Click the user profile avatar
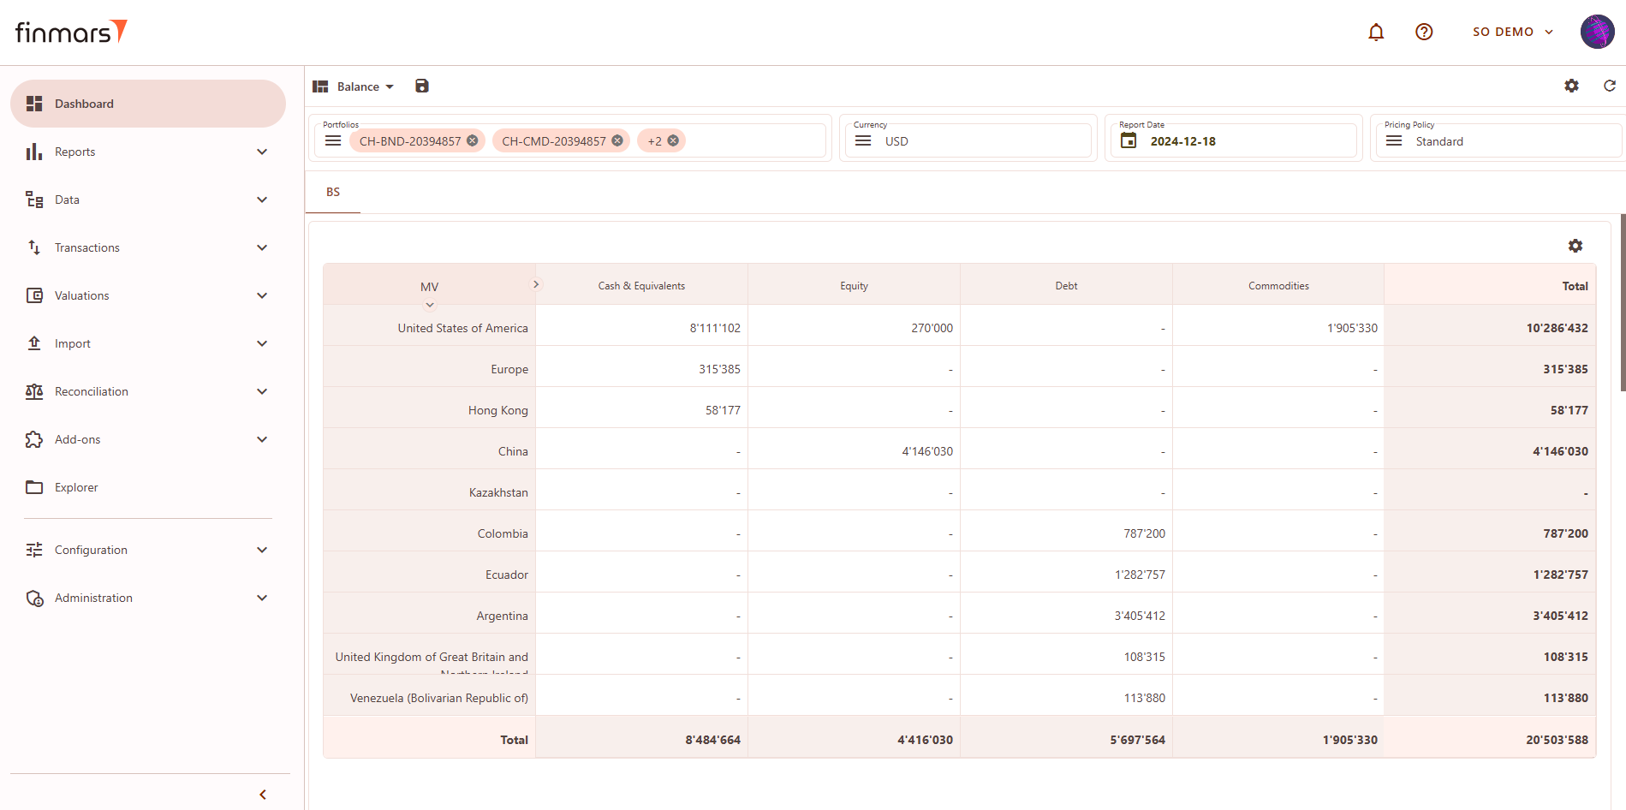Viewport: 1626px width, 810px height. [1597, 33]
